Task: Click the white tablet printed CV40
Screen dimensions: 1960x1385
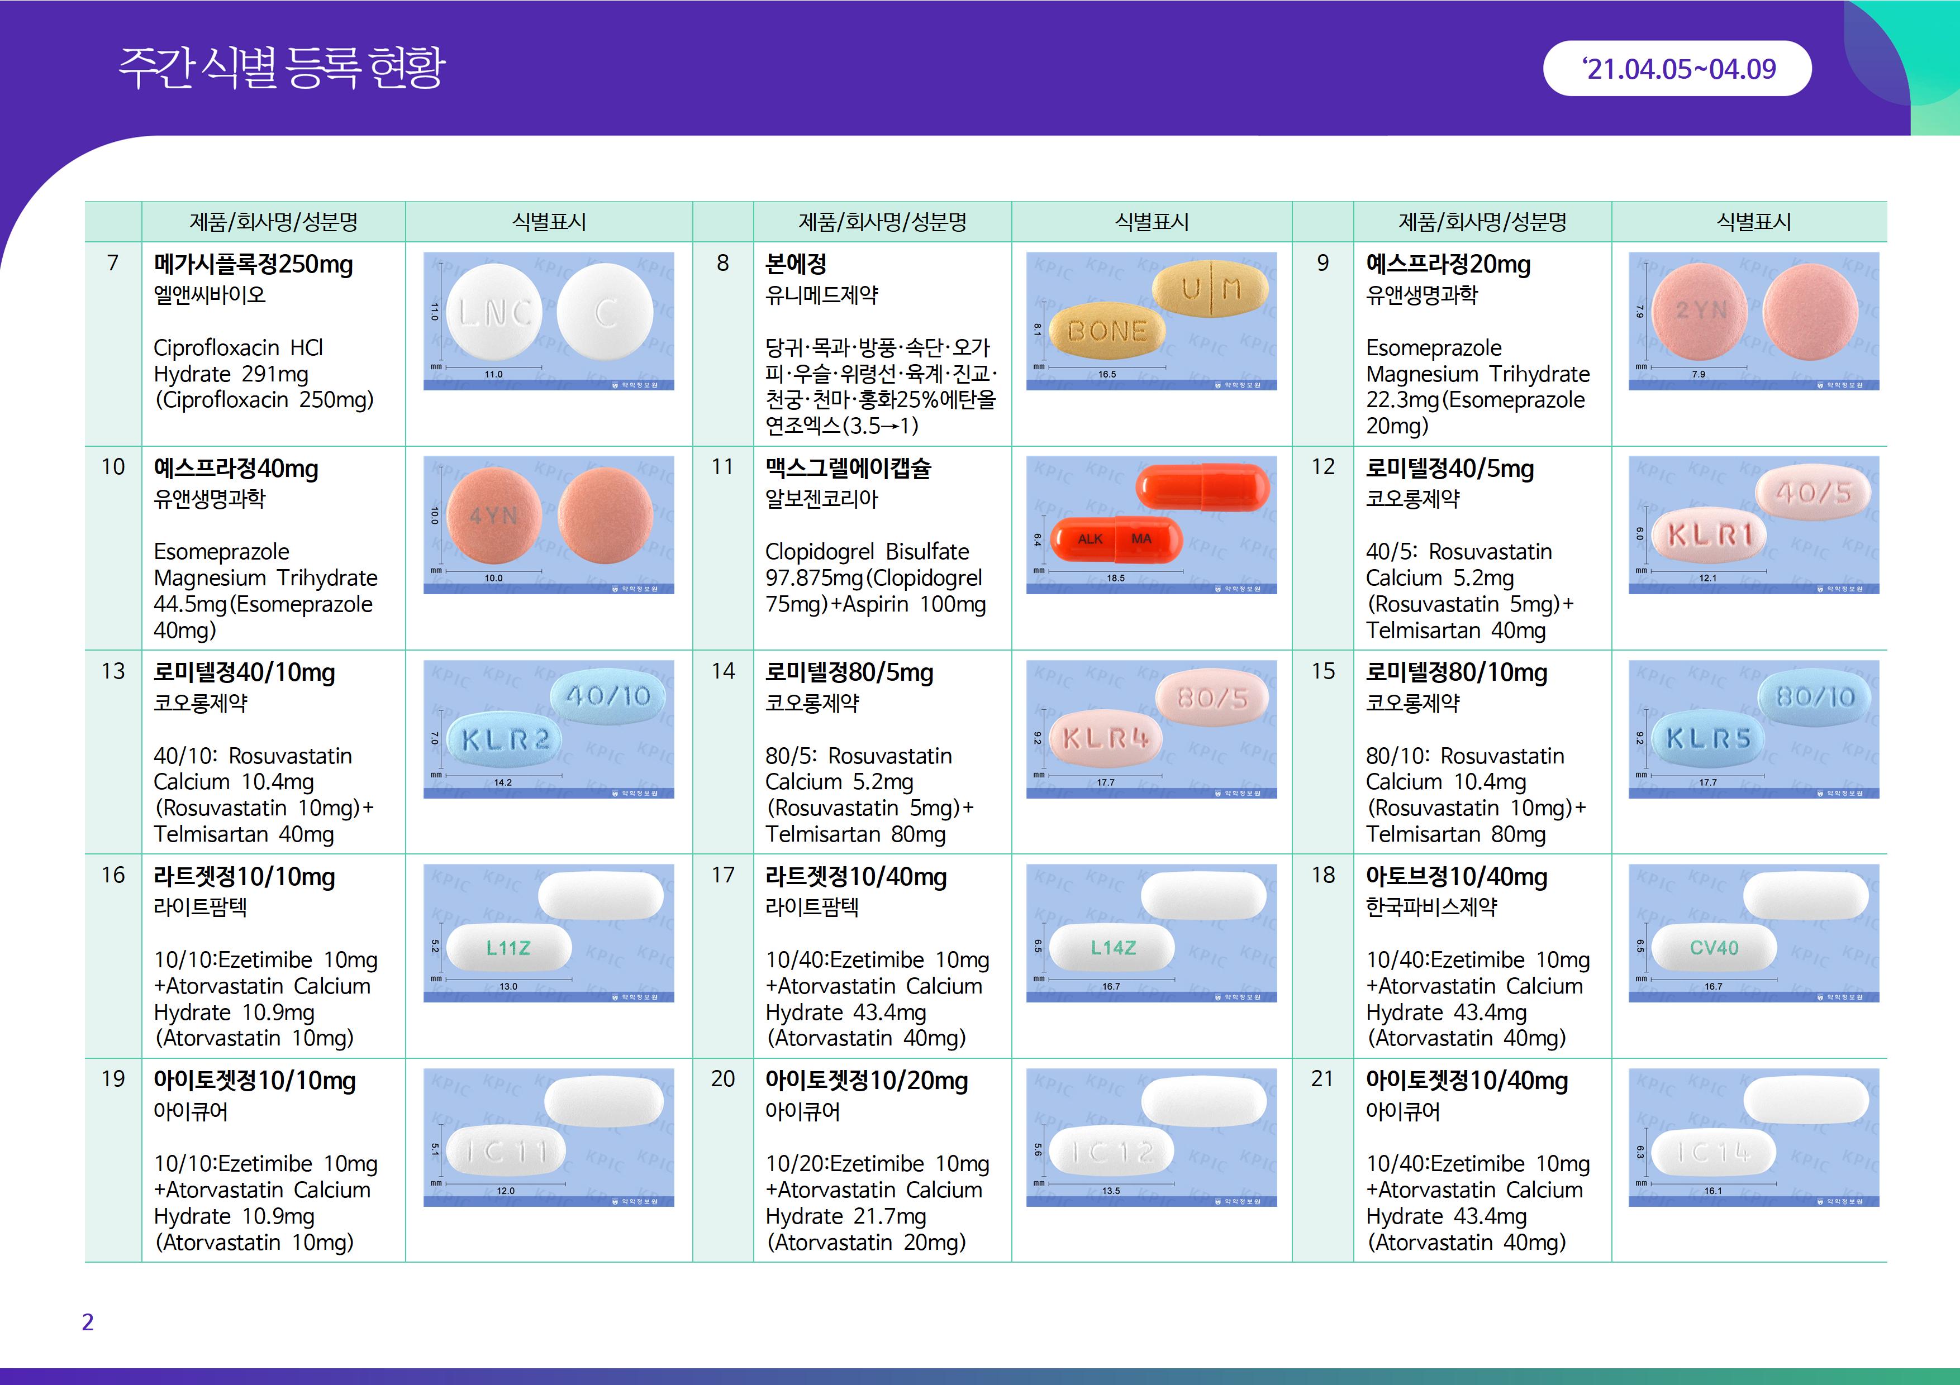Action: click(x=1713, y=948)
